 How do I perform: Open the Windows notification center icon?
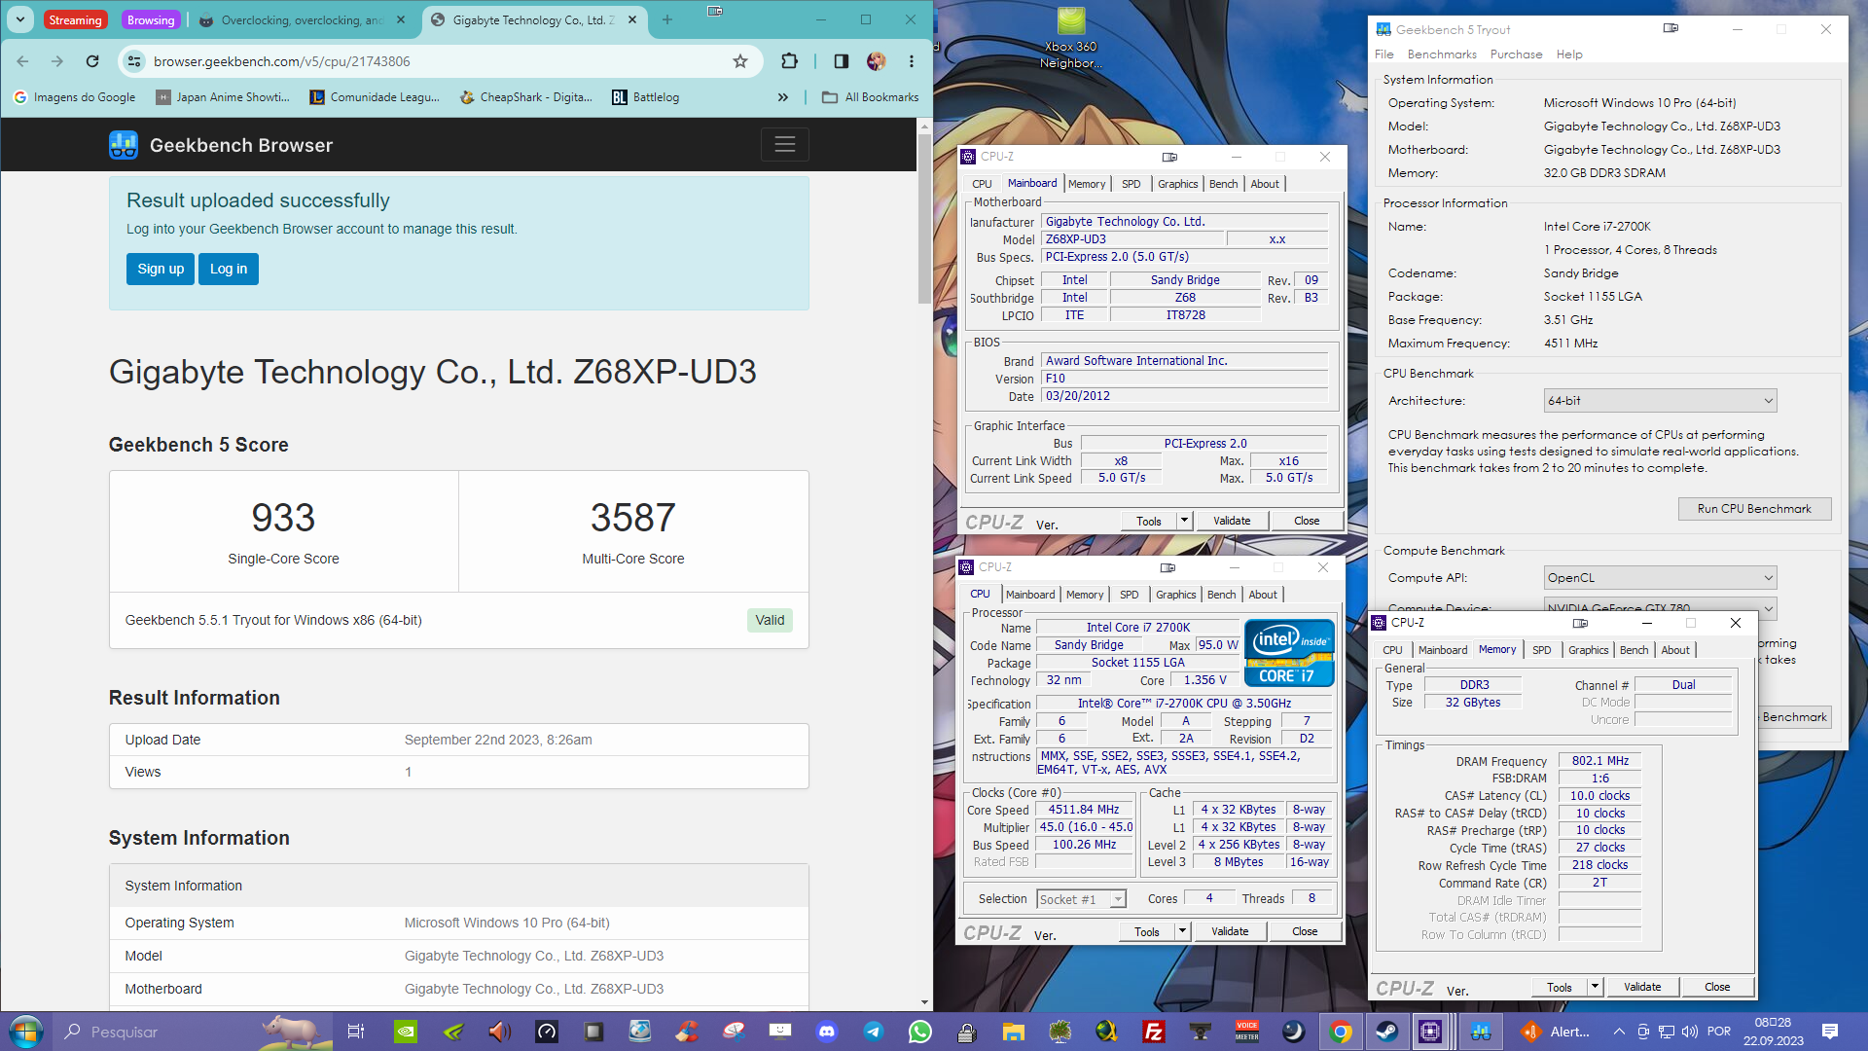click(1830, 1032)
